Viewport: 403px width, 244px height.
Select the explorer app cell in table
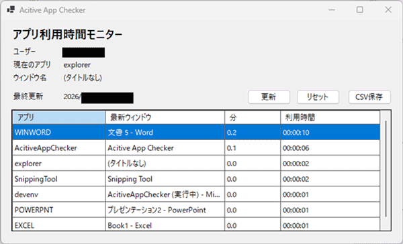click(59, 164)
